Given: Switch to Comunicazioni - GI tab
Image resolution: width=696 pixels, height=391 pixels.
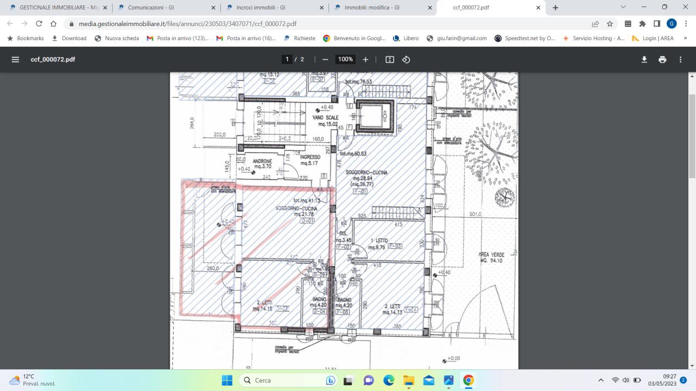Looking at the screenshot, I should (161, 8).
